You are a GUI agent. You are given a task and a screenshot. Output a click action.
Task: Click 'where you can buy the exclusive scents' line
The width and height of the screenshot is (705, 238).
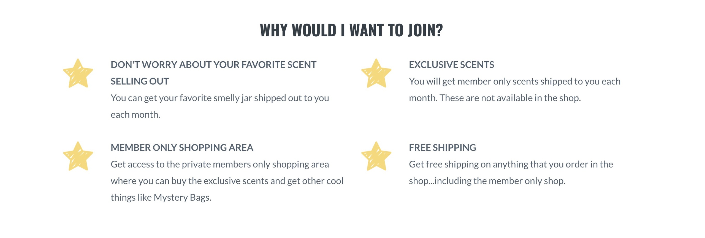tap(227, 181)
